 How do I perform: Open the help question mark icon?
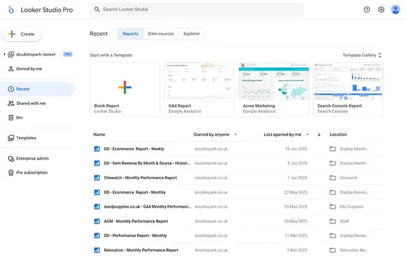coord(367,10)
